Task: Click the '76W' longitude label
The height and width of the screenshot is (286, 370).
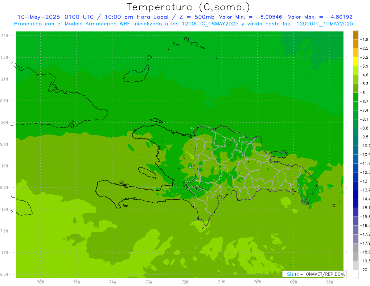Action: point(40,282)
